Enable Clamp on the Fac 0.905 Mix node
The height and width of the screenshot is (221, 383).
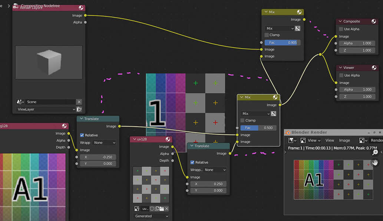pos(267,35)
